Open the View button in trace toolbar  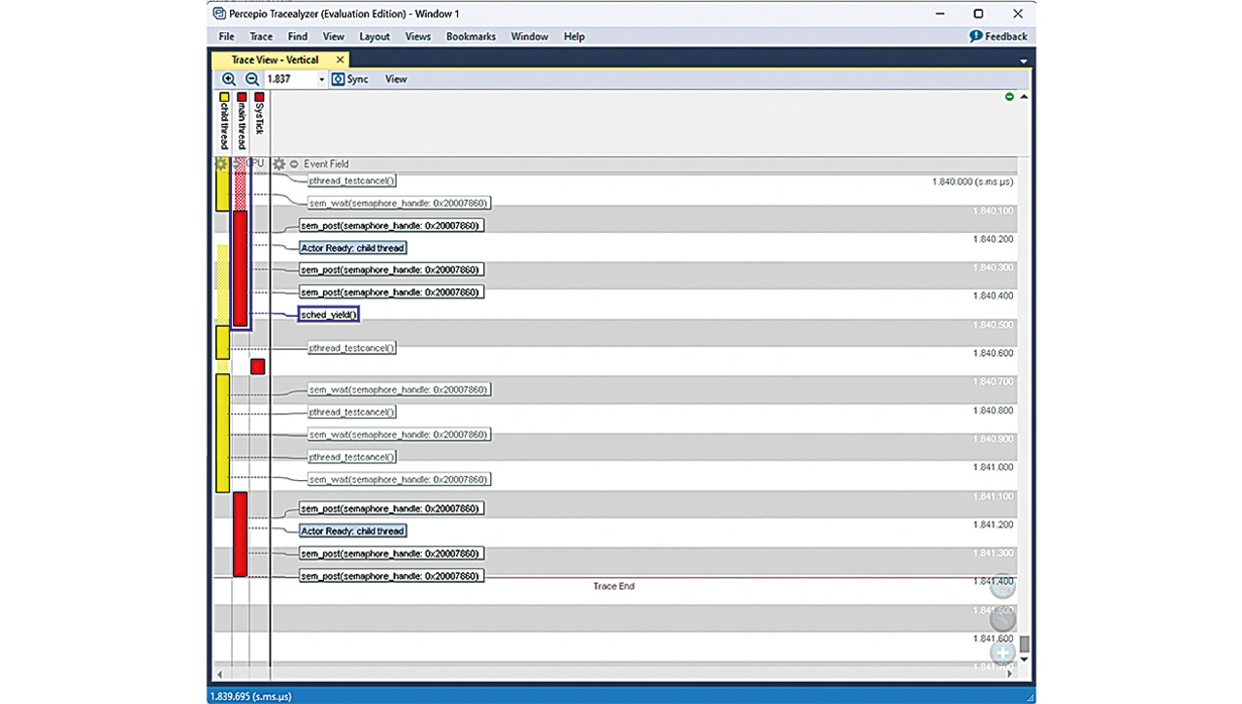click(x=396, y=80)
